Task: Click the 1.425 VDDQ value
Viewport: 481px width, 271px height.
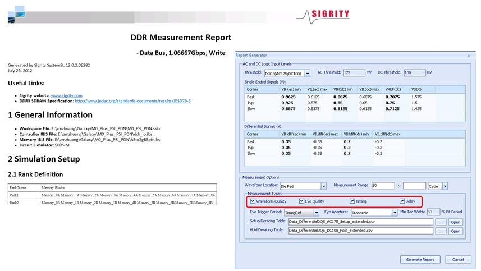Action: click(416, 108)
